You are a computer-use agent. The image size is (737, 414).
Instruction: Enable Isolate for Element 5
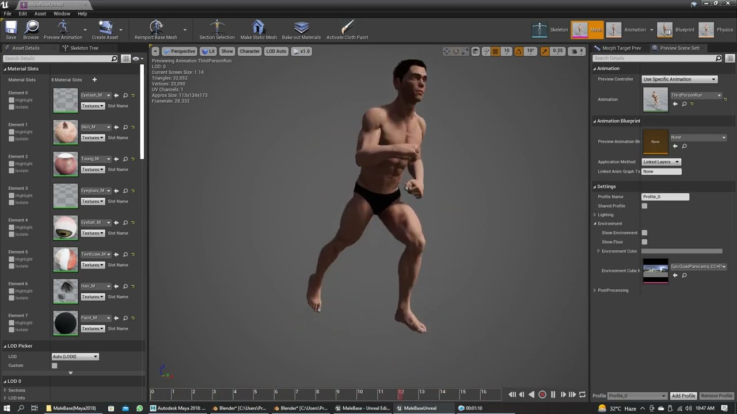pyautogui.click(x=12, y=266)
